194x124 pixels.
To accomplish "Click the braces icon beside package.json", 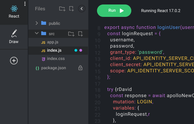I will click(x=37, y=68).
